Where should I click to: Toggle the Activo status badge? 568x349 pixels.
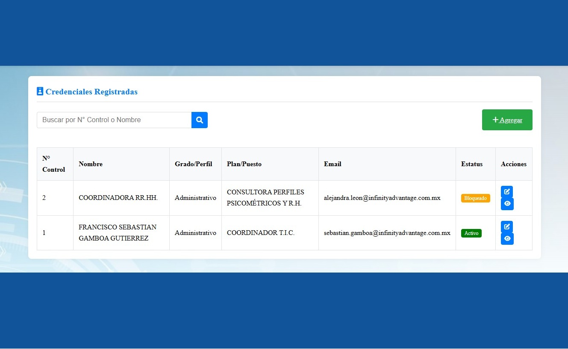point(471,233)
